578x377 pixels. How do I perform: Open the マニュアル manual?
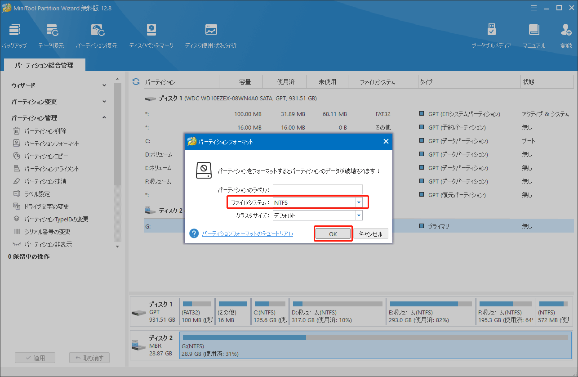(x=534, y=36)
